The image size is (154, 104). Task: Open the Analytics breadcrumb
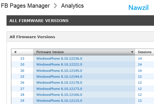click(x=72, y=6)
